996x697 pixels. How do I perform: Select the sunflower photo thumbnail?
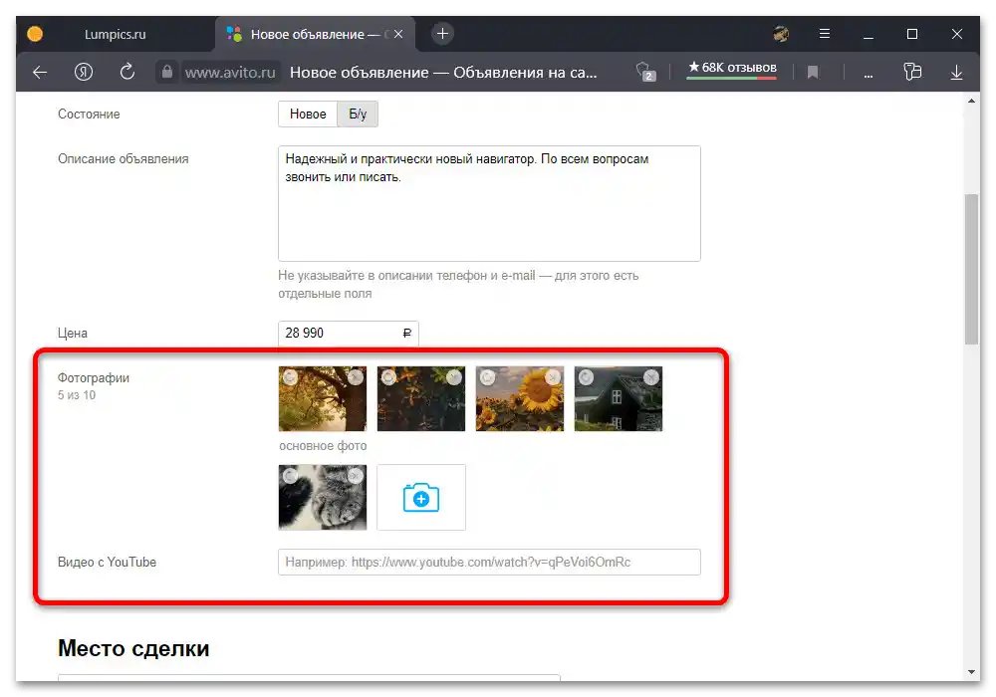(x=520, y=398)
